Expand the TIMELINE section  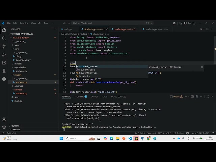coord(16,130)
